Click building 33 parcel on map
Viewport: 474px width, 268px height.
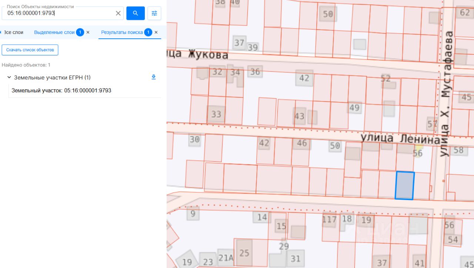click(216, 114)
